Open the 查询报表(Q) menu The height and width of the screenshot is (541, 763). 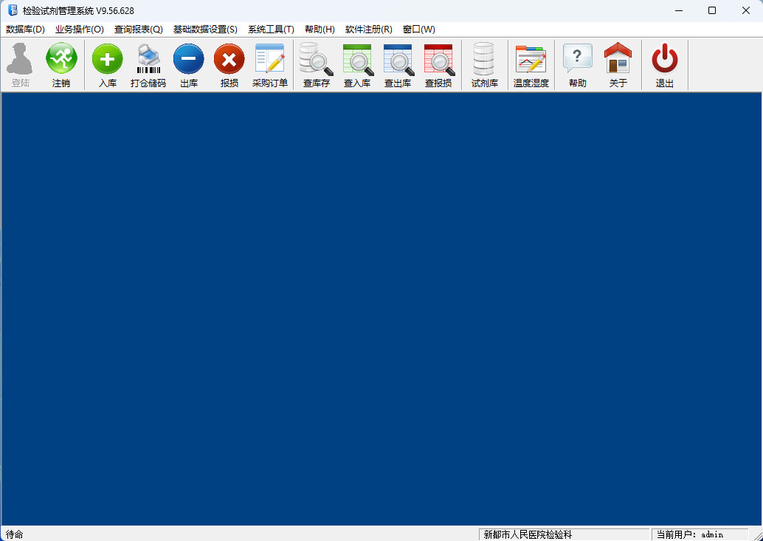pyautogui.click(x=139, y=30)
